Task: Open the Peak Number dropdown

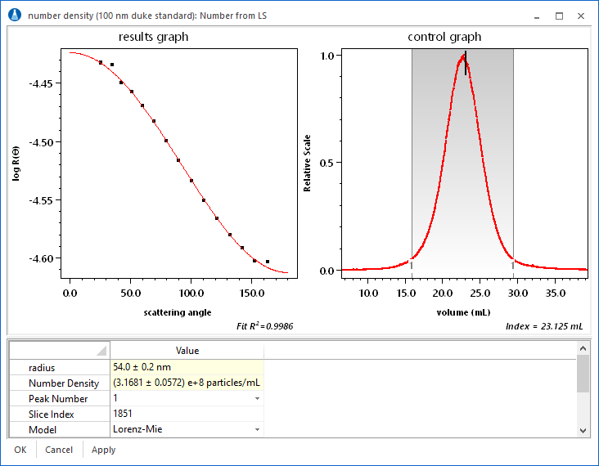Action: (x=258, y=399)
